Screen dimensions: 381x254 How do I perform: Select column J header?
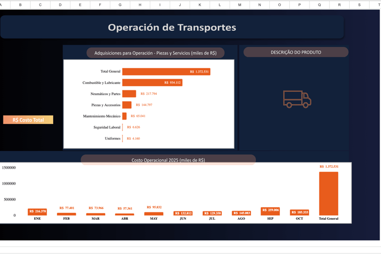point(180,5)
